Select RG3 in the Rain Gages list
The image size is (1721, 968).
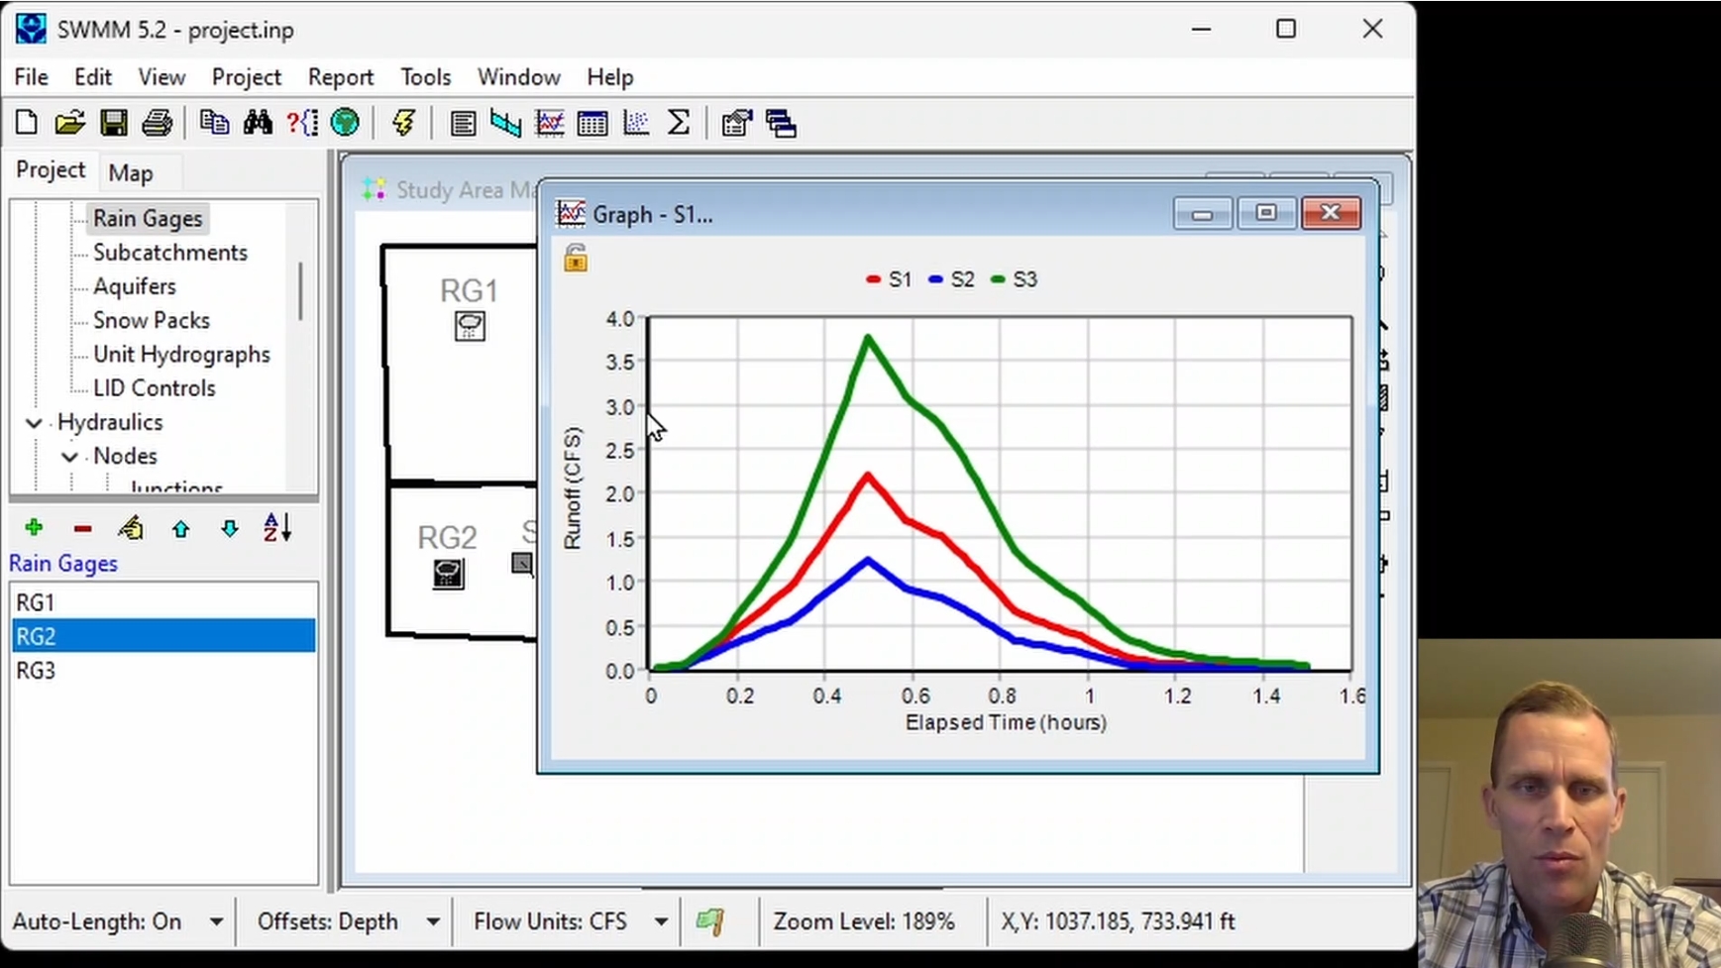click(163, 671)
